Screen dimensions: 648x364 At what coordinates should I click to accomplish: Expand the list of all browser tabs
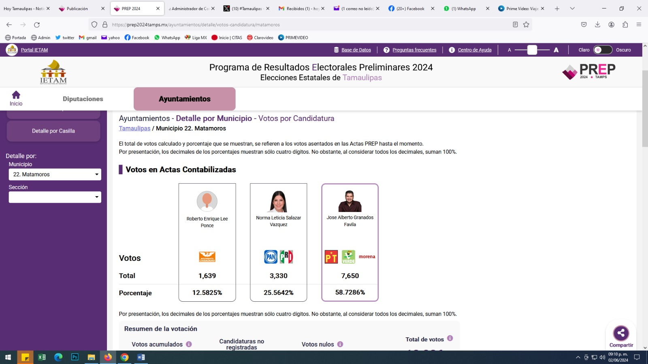(x=572, y=8)
